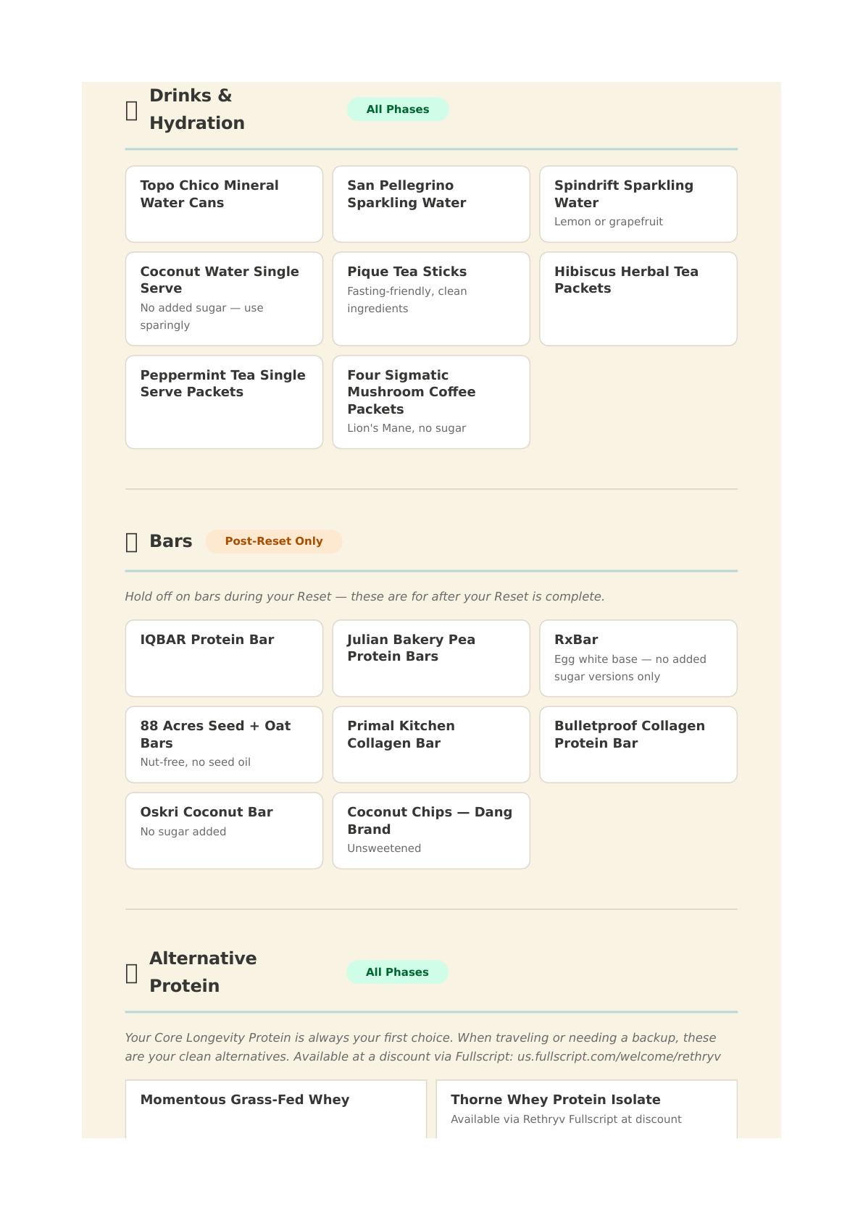Select the Spindrift Sparkling Water card
863x1220 pixels.
638,204
